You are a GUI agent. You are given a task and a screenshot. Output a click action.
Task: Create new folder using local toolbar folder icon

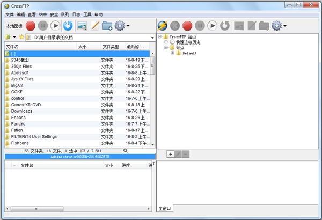(107, 25)
